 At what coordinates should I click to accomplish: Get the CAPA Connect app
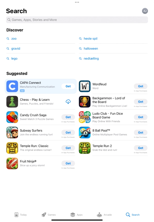[68, 86]
